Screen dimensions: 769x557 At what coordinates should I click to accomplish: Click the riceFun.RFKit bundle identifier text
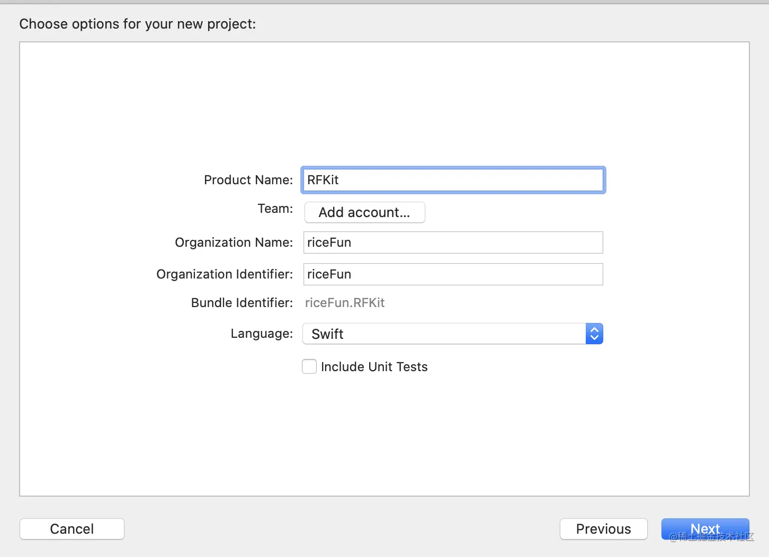pos(345,303)
